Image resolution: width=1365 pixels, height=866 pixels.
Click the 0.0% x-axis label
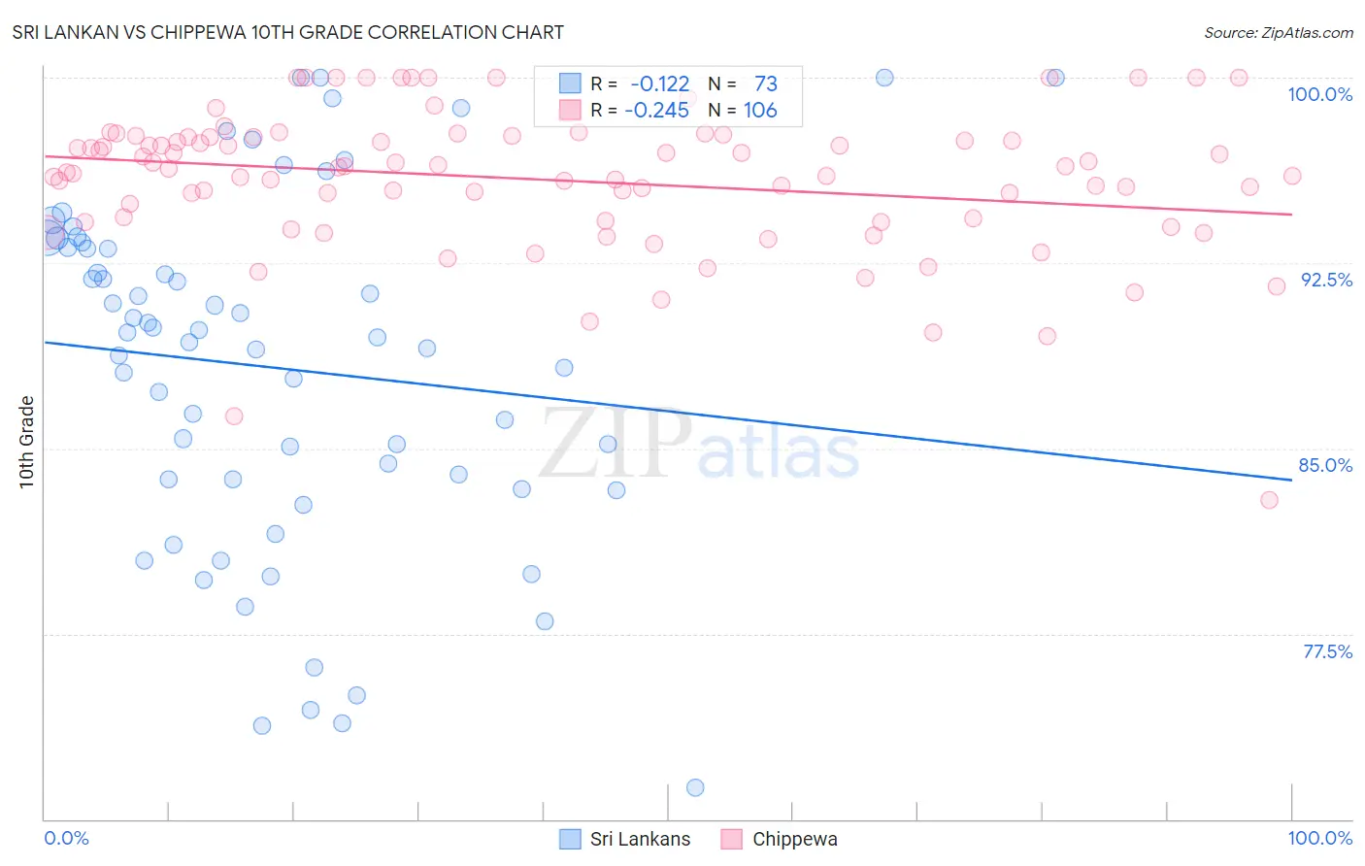[66, 838]
